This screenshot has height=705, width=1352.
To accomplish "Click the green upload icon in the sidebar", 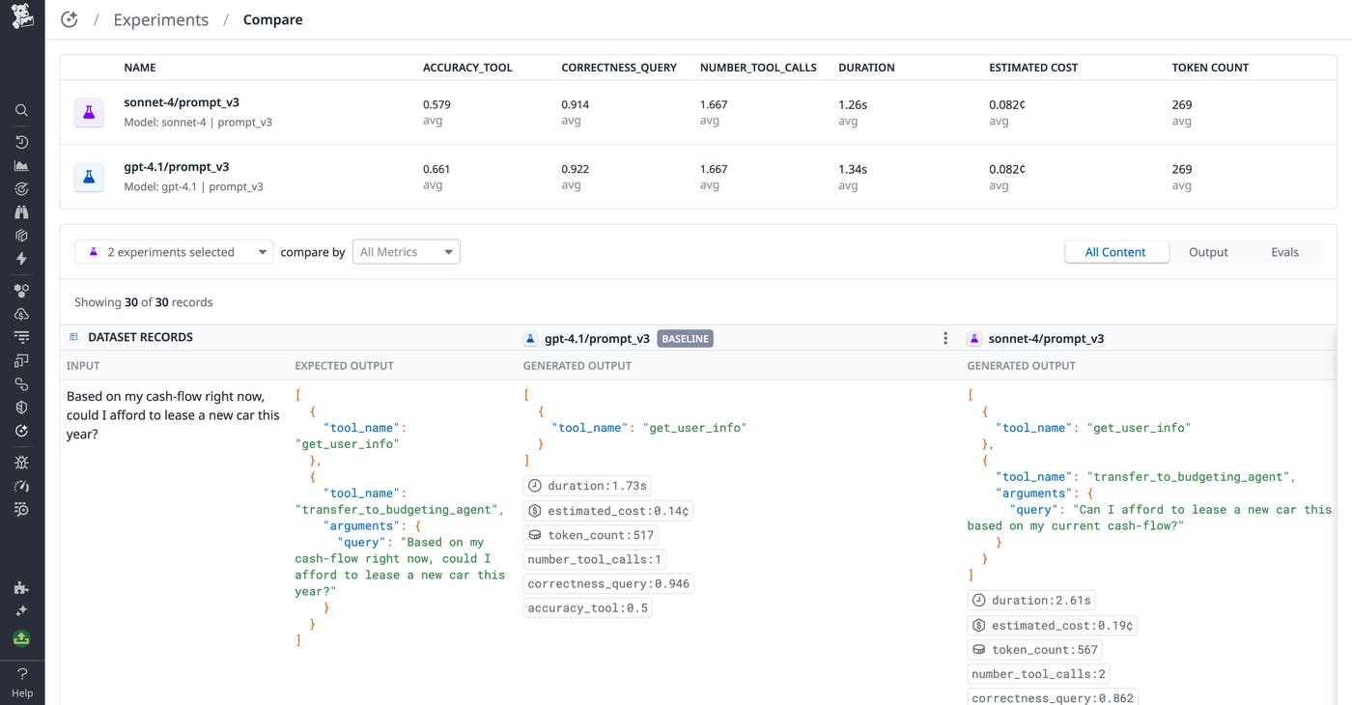I will pyautogui.click(x=21, y=638).
